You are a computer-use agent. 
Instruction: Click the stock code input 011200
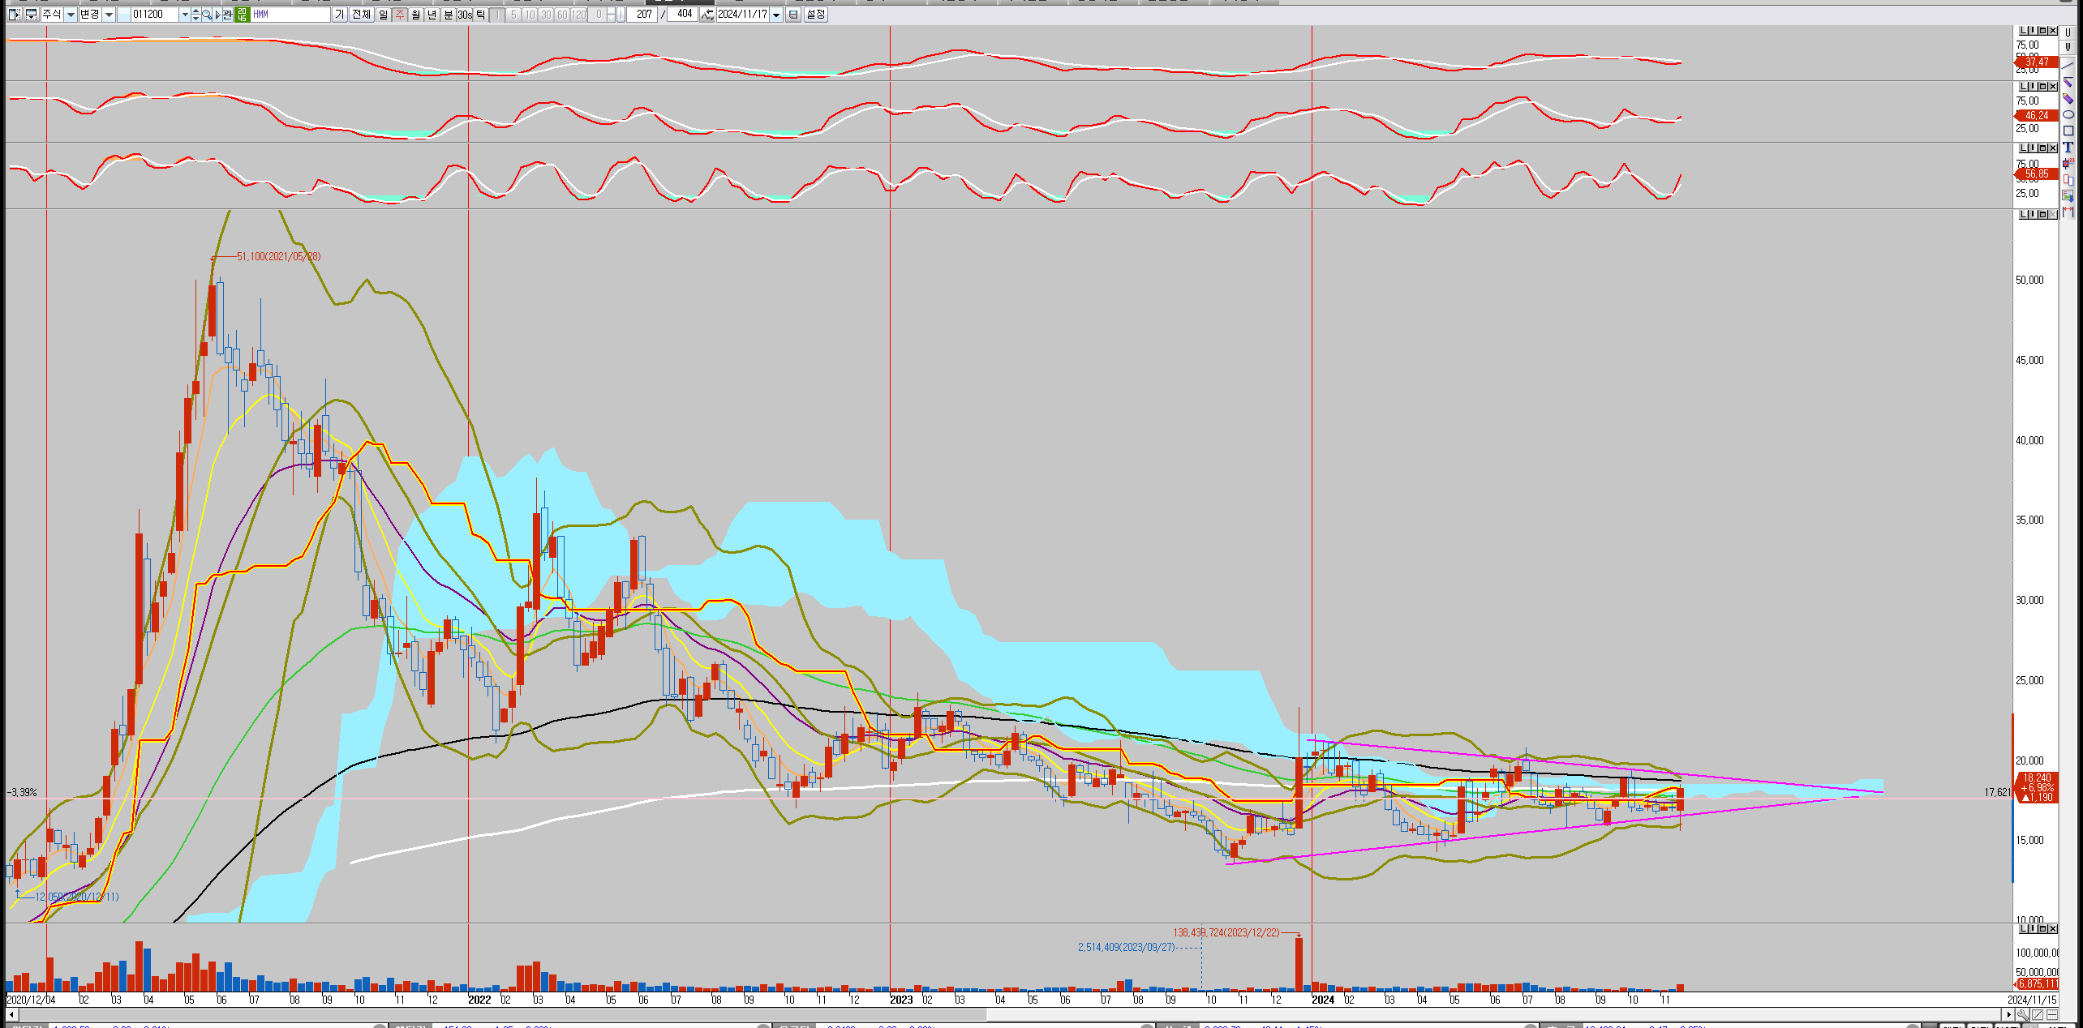[x=154, y=15]
